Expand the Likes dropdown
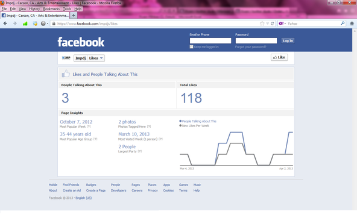Screen dimensions: 357x223 click(x=96, y=58)
